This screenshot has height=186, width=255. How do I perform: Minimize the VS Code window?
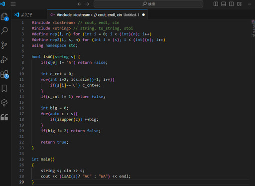click(x=250, y=4)
